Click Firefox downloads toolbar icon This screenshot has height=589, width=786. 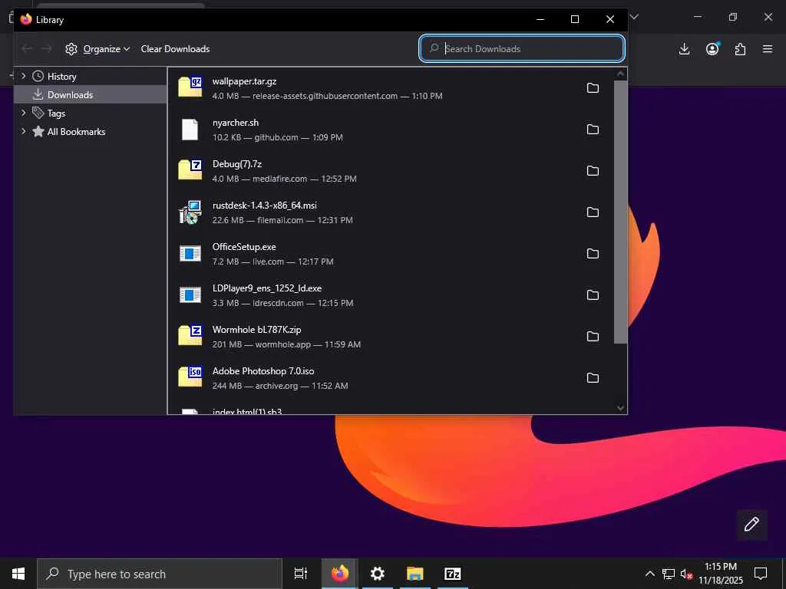coord(684,49)
